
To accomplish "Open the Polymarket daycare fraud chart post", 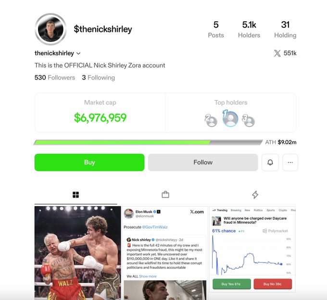I will (x=252, y=249).
